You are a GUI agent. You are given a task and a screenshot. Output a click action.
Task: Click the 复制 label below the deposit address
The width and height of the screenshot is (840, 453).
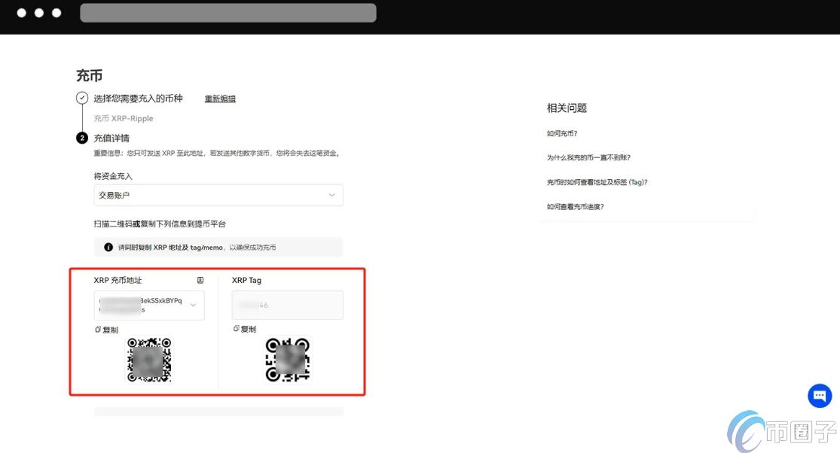pos(108,330)
